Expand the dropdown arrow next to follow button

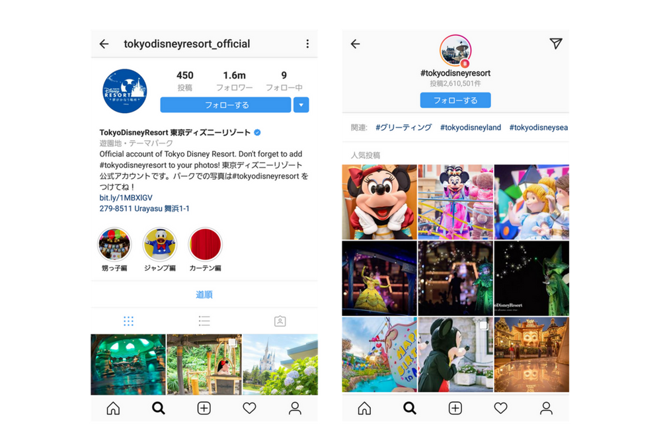pyautogui.click(x=301, y=105)
